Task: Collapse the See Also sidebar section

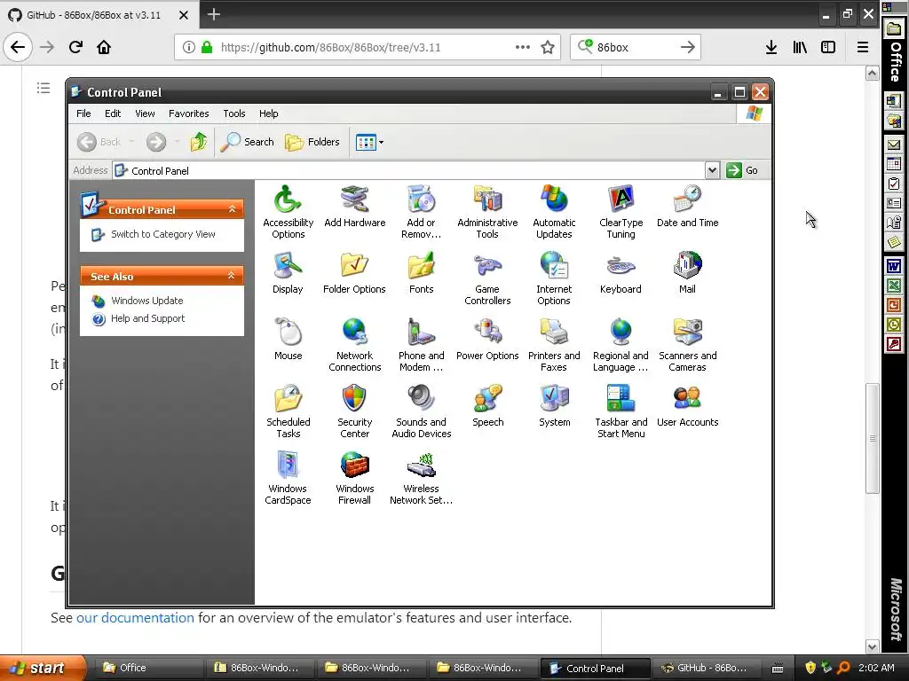Action: [232, 276]
